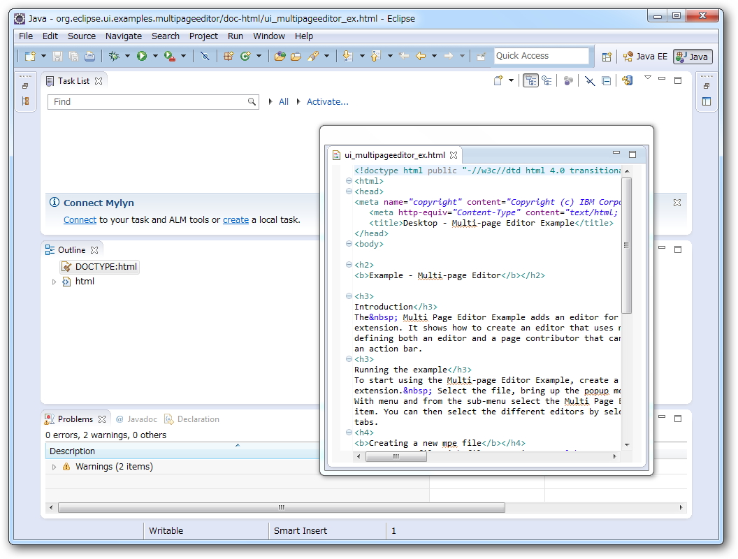Open the Navigate menu
738x559 pixels.
tap(124, 36)
